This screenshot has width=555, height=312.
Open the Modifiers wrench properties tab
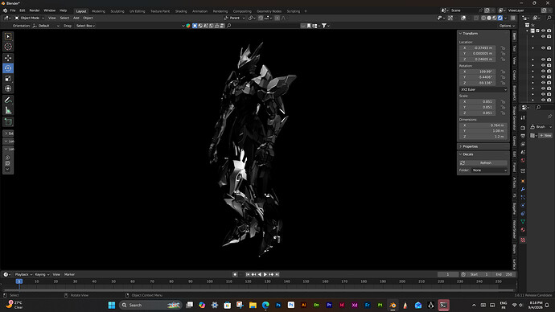(x=523, y=189)
